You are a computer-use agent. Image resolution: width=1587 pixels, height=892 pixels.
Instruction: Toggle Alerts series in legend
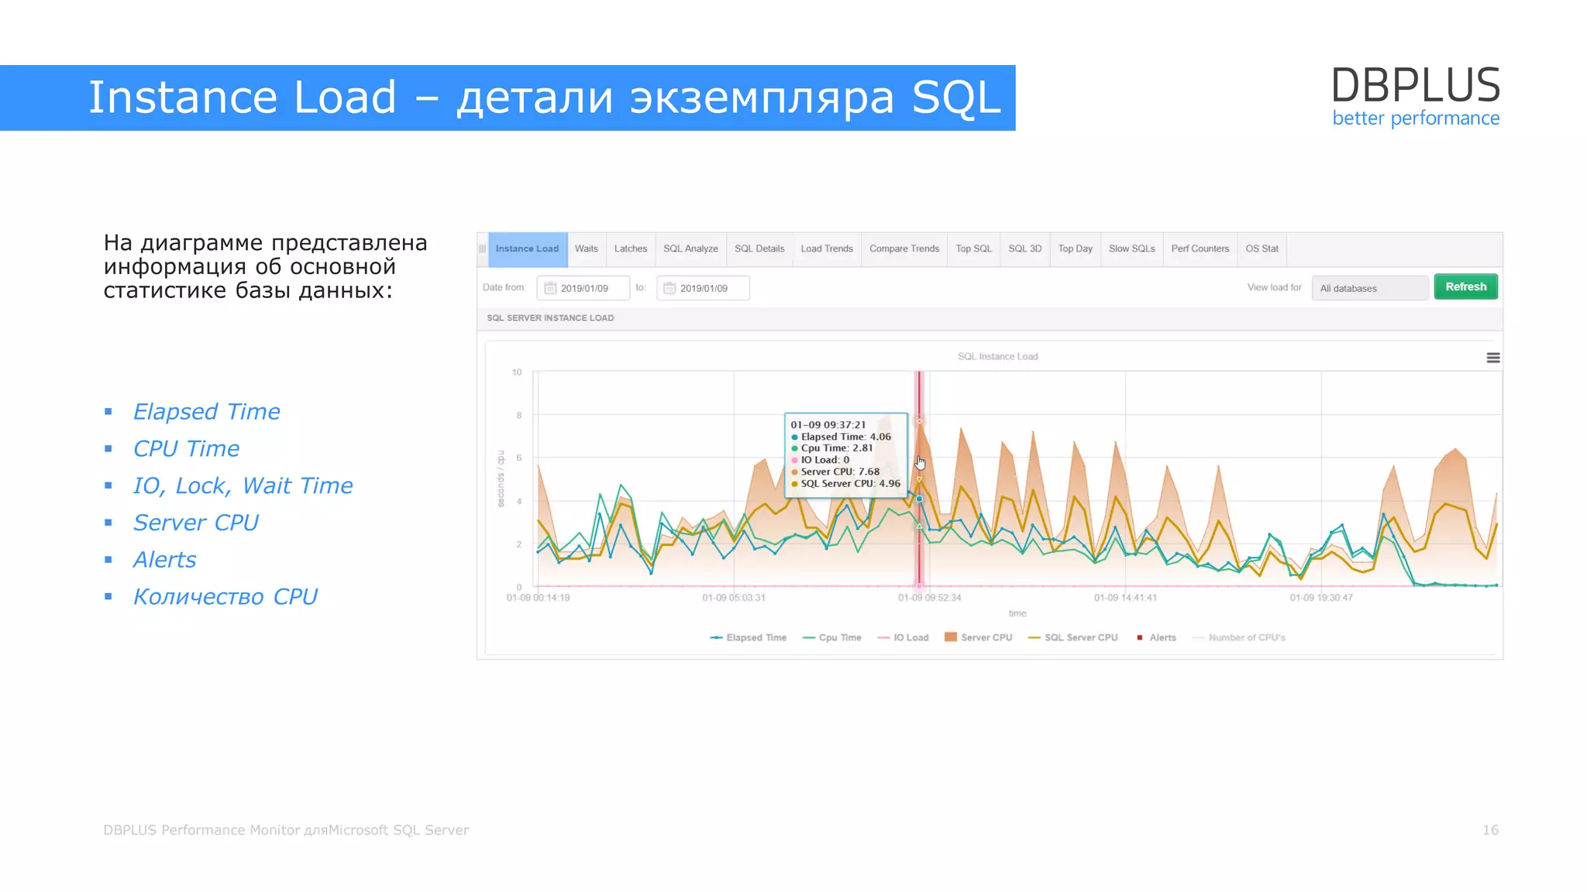(x=1156, y=637)
